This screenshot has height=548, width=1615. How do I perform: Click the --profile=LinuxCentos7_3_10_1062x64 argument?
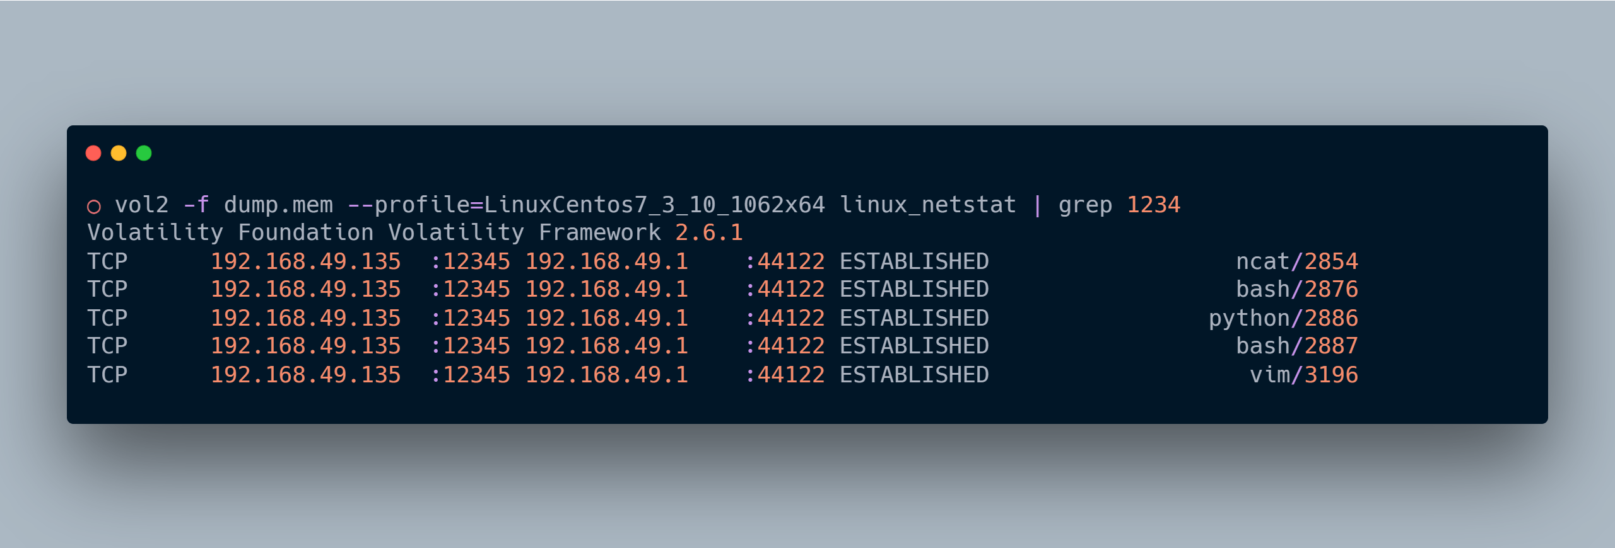586,205
